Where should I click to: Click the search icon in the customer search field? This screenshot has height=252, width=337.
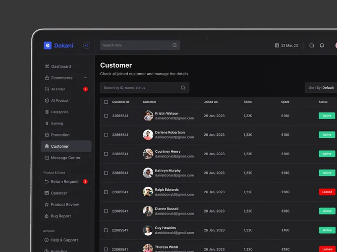point(183,87)
